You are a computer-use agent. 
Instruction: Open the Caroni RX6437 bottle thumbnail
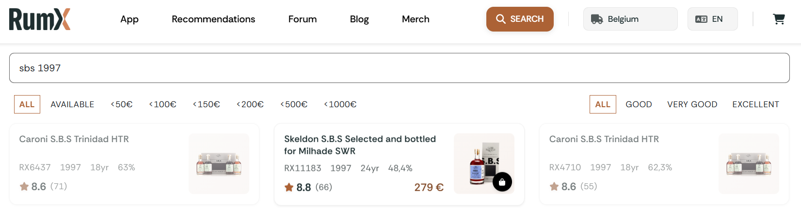[x=219, y=164]
